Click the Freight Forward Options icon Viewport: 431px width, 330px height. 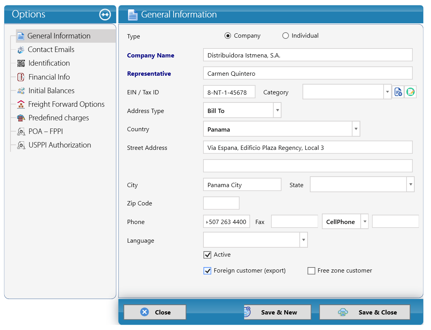tap(21, 104)
